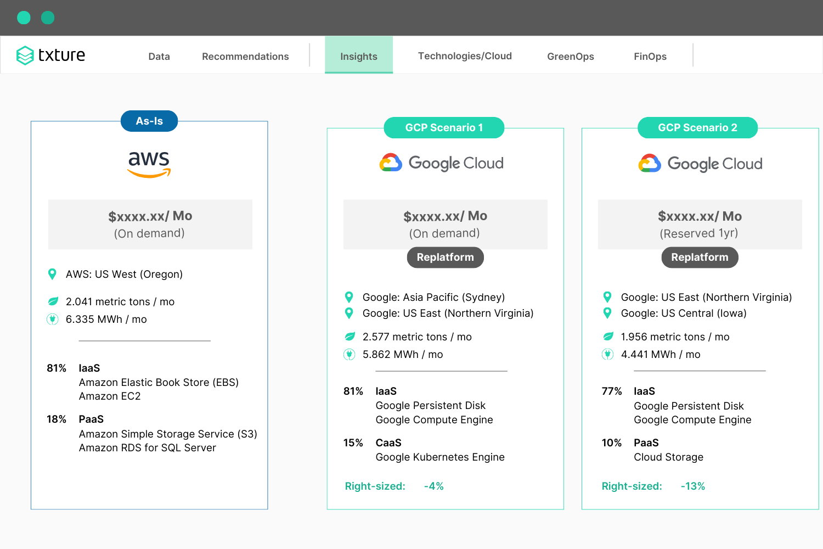Click 'Google Compute Engine' in Scenario 2
This screenshot has width=823, height=549.
coord(693,419)
